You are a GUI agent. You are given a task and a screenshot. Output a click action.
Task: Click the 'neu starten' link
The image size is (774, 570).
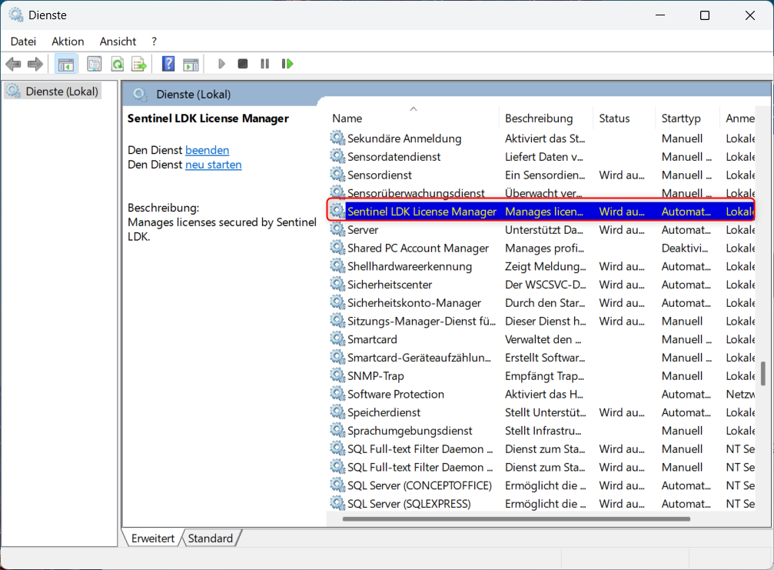213,165
